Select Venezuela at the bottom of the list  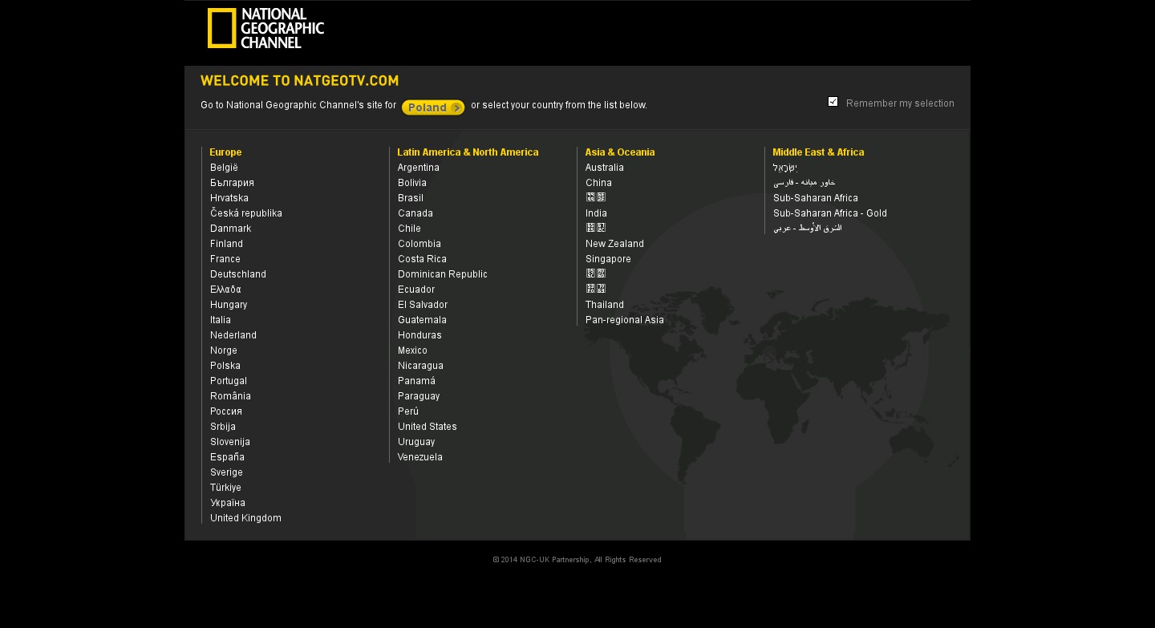pyautogui.click(x=419, y=457)
